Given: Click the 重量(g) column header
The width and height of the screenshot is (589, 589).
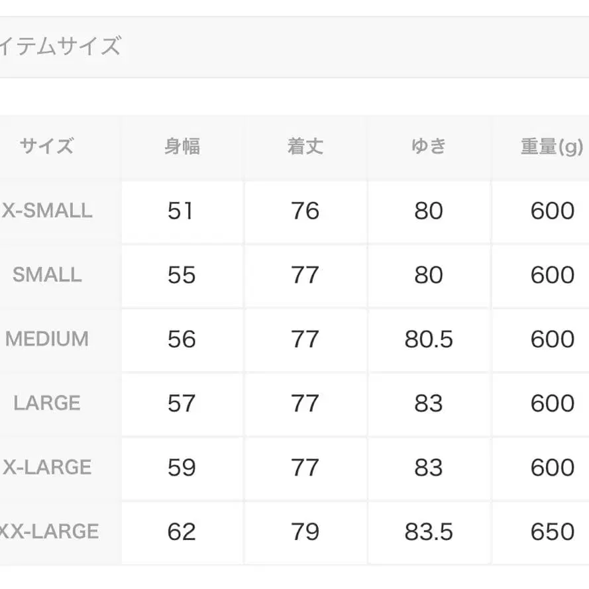Looking at the screenshot, I should tap(551, 146).
